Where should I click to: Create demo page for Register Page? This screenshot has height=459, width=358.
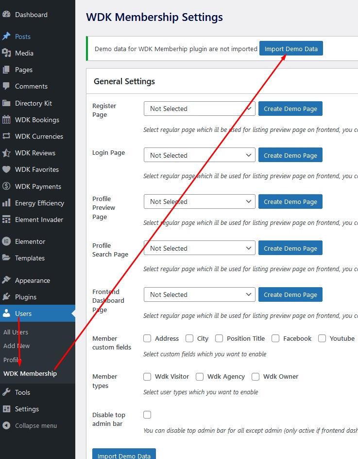click(x=290, y=109)
